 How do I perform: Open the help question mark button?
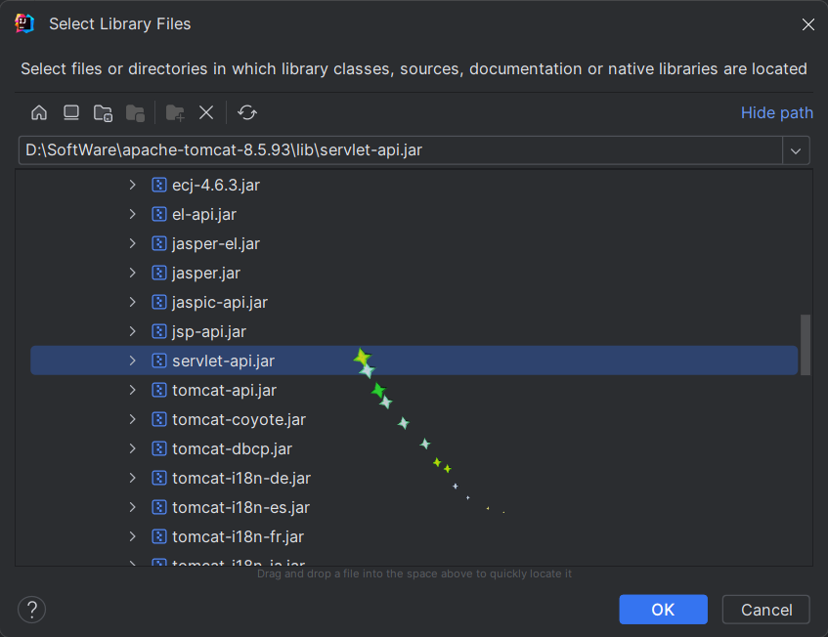tap(31, 609)
